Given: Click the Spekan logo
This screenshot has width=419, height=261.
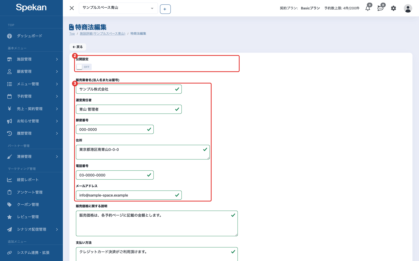Looking at the screenshot, I should 31,8.
